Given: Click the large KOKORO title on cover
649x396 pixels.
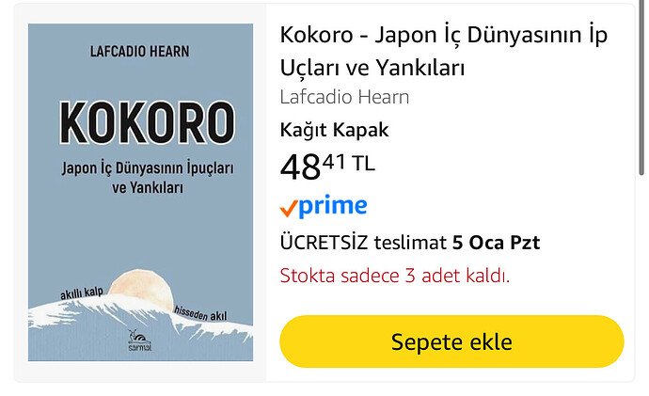Looking at the screenshot, I should [148, 123].
